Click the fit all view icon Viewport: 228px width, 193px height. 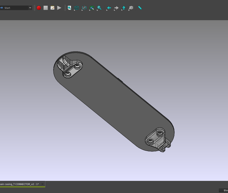[x=69, y=8]
